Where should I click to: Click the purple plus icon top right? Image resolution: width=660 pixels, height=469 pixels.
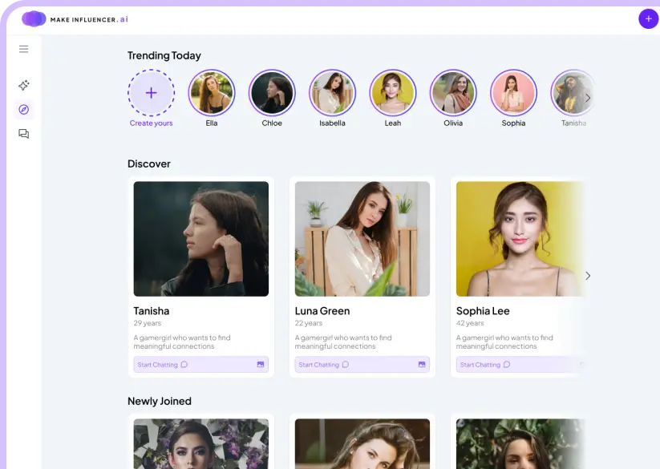[x=648, y=18]
